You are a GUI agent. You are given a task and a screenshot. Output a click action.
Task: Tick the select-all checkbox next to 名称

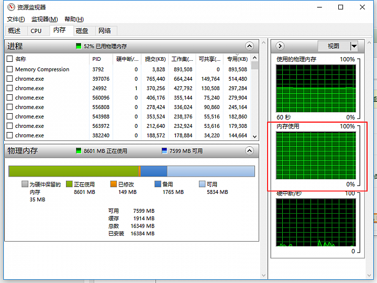(9, 59)
